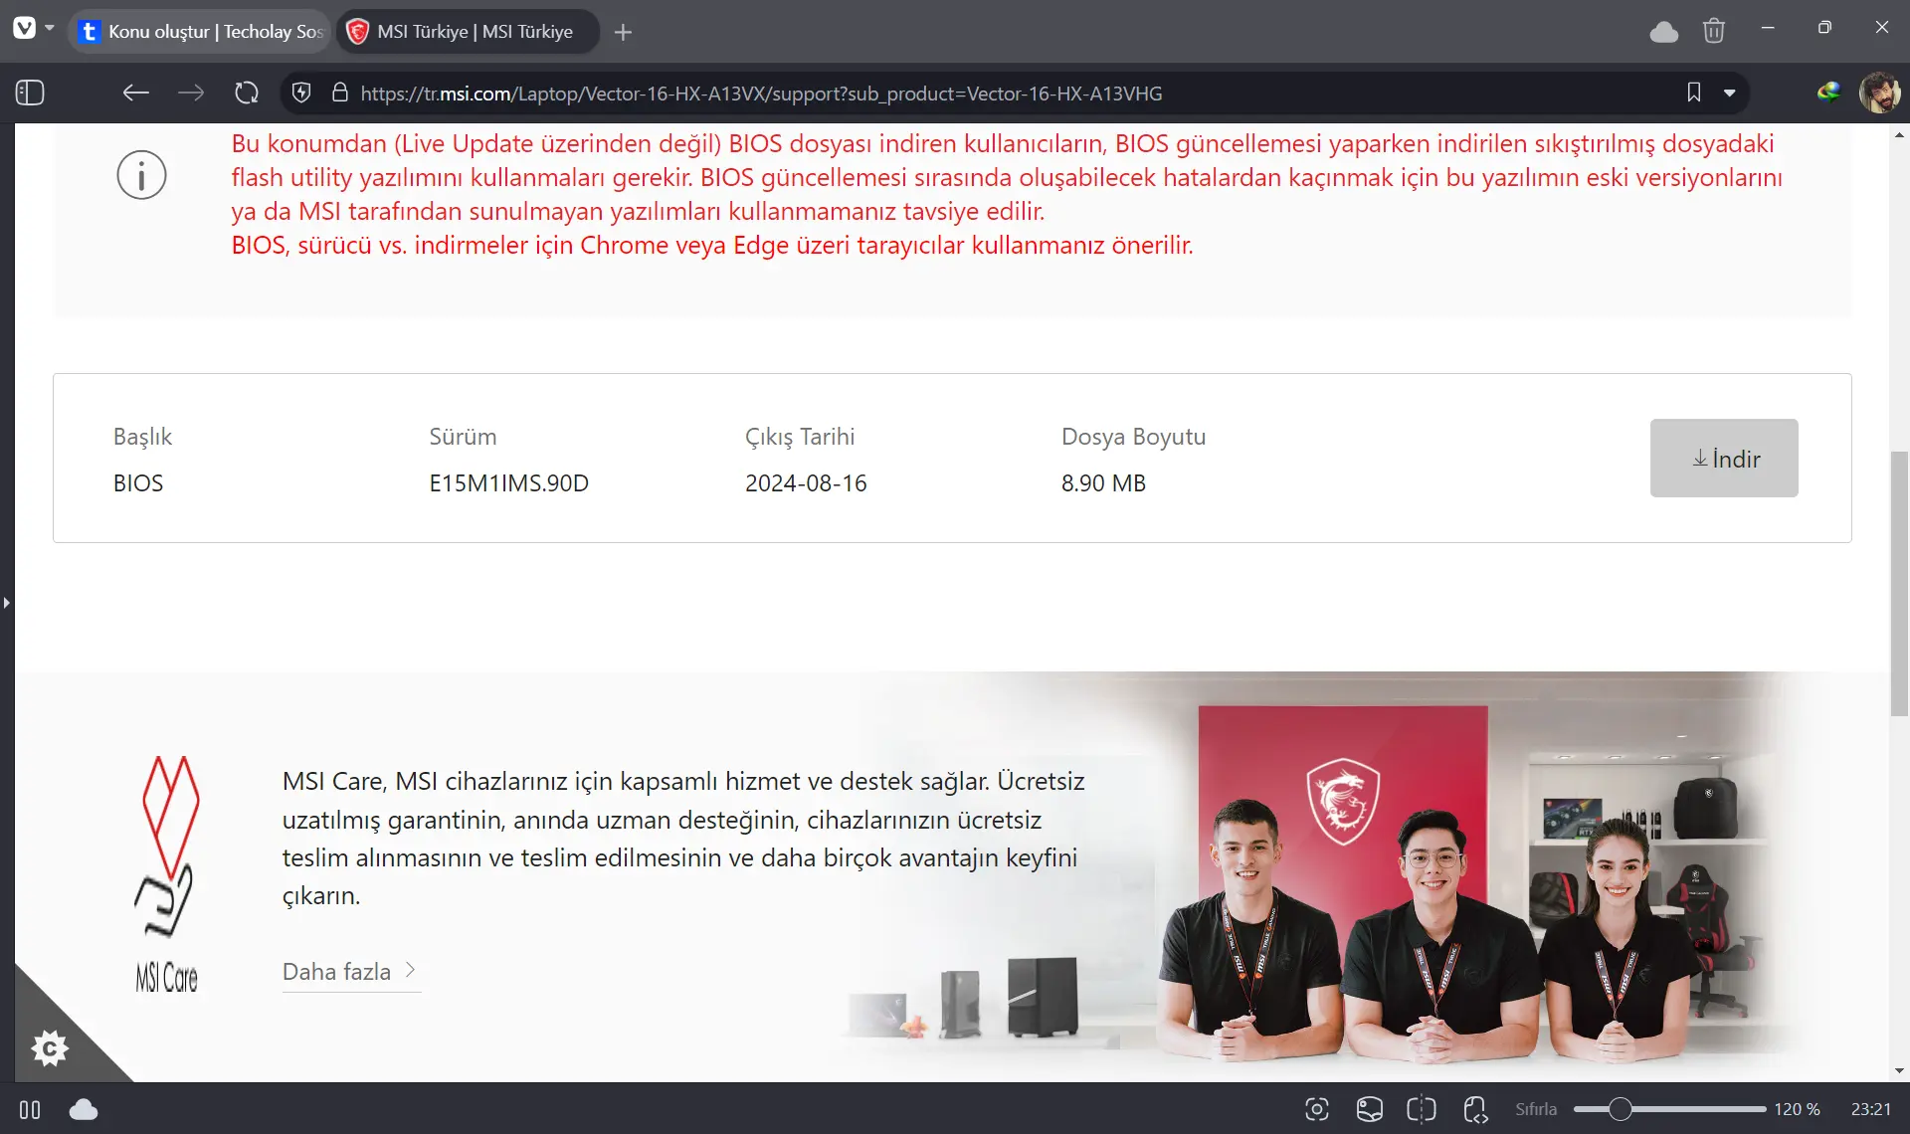Screen dimensions: 1910x1134
Task: Click the 120 % zoom value
Action: (1798, 1109)
